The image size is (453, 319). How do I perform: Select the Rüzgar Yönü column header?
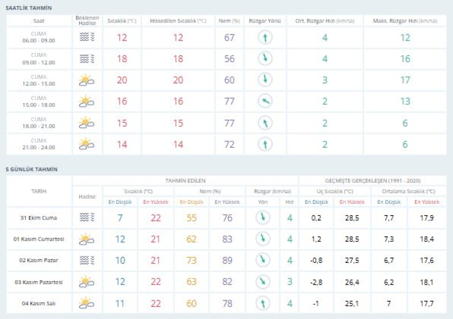coord(264,21)
